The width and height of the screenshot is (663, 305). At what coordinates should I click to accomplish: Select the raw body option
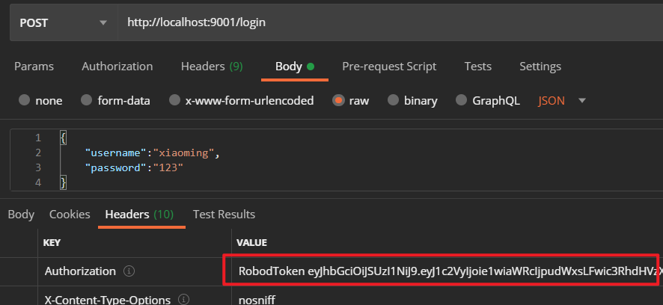point(338,100)
